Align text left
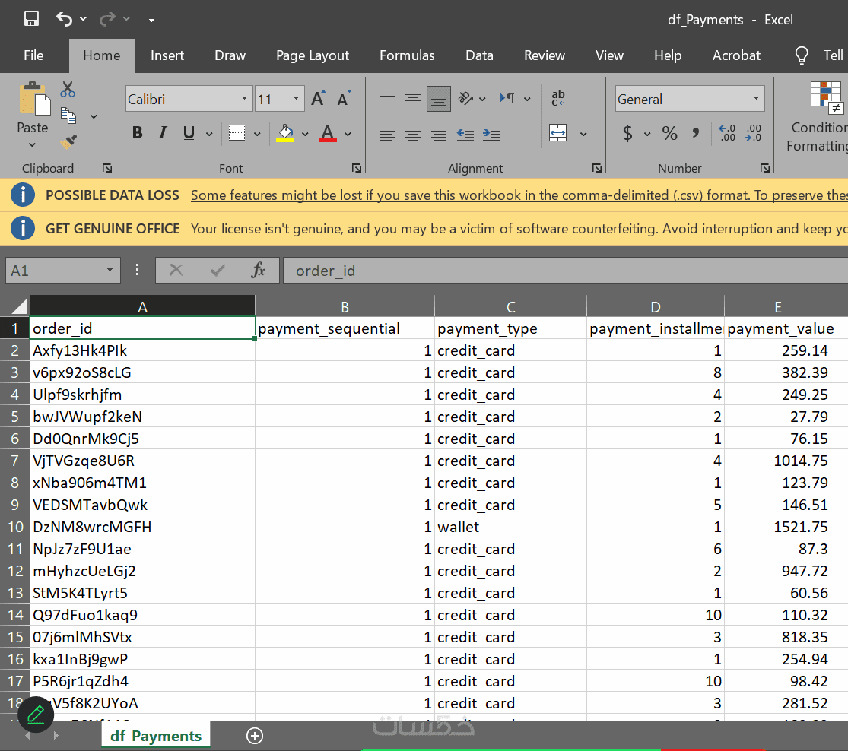This screenshot has height=751, width=848. pos(386,132)
